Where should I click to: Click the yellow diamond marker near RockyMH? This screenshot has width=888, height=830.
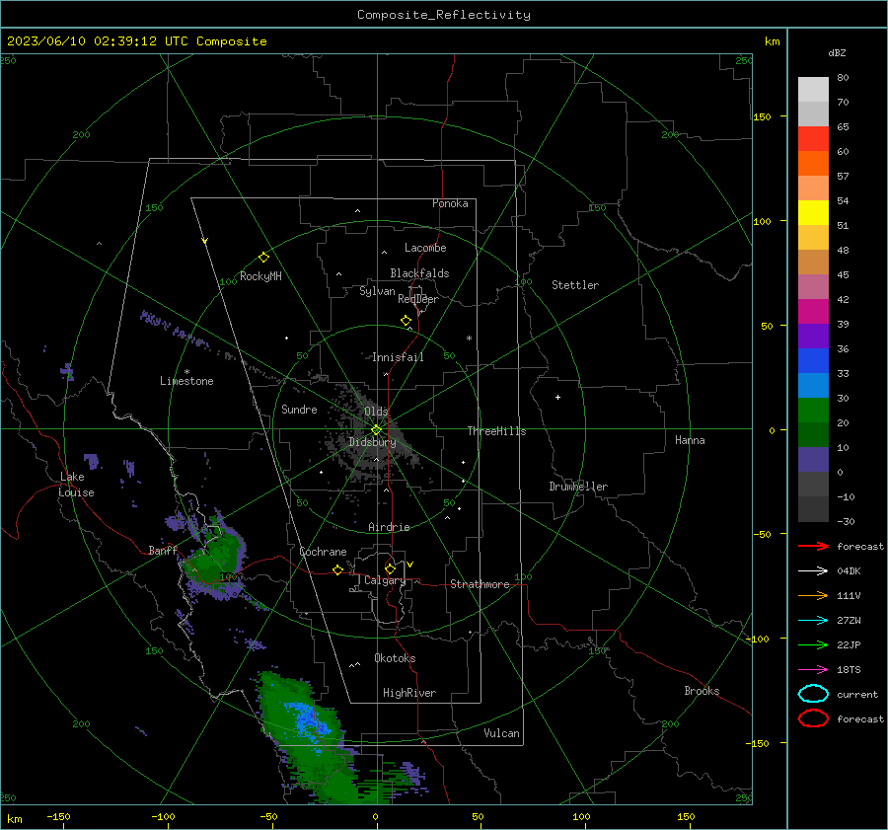pyautogui.click(x=263, y=258)
